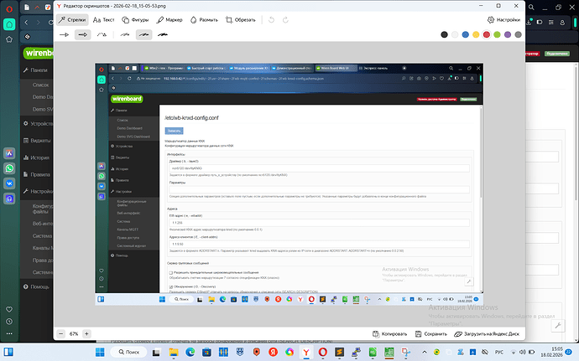Select the black color swatch
Viewport: 579px width, 361px height.
click(444, 34)
